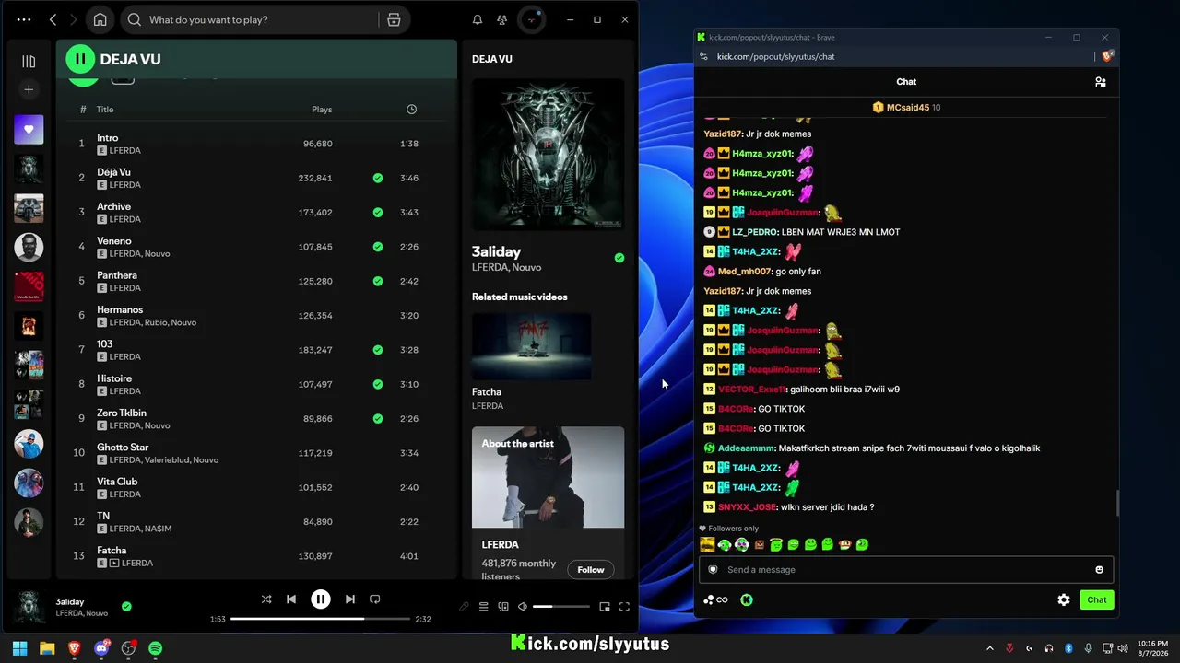Create a new playlist with plus icon
This screenshot has height=663, width=1180.
coord(29,89)
